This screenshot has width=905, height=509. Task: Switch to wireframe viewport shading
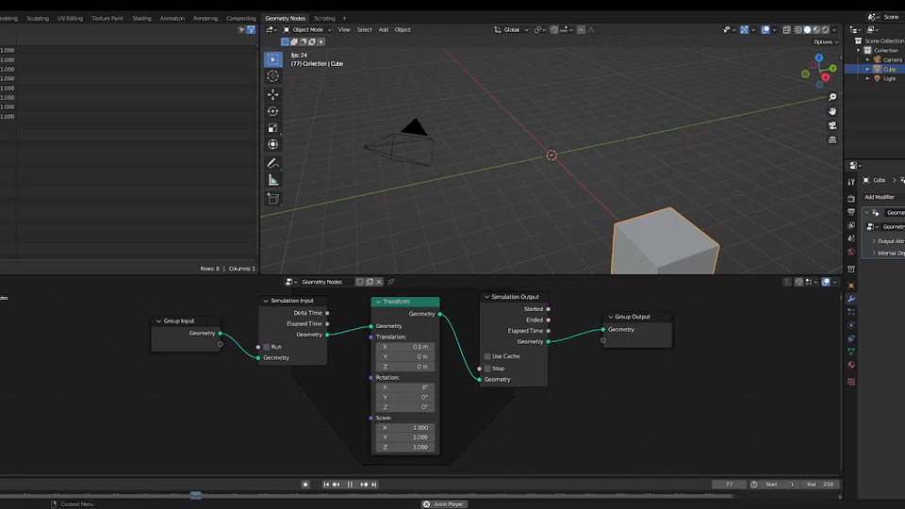pyautogui.click(x=798, y=30)
